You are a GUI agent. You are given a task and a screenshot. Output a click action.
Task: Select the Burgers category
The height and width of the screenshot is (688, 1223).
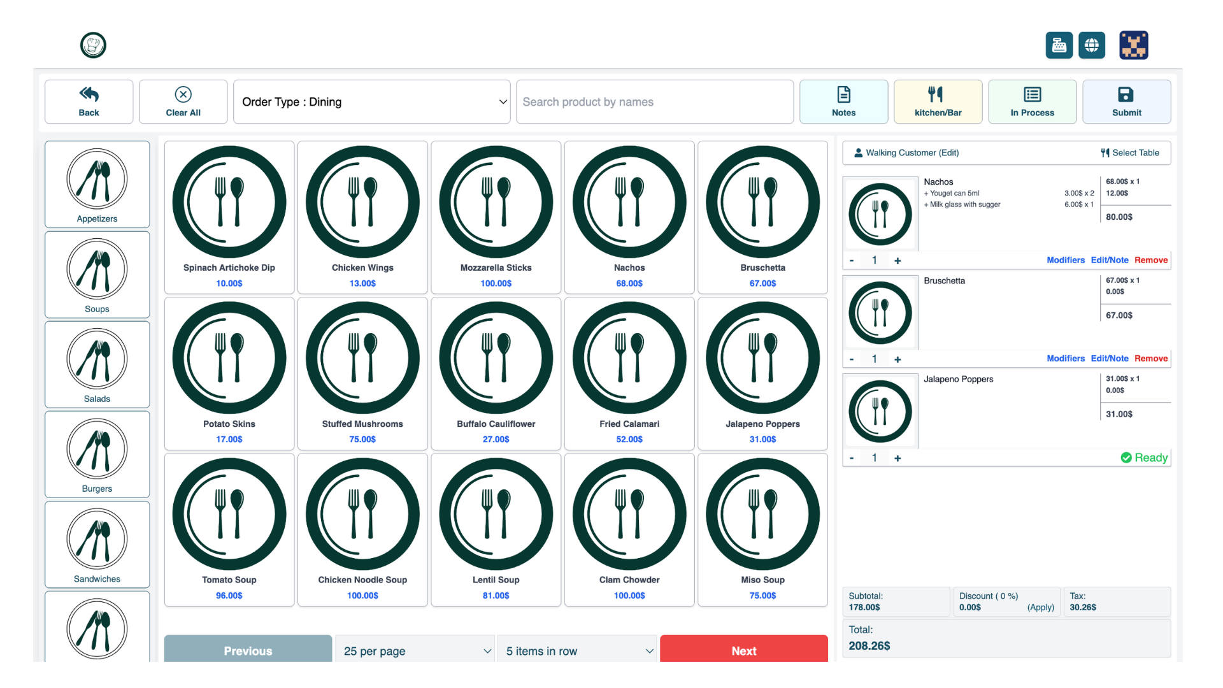click(x=97, y=454)
